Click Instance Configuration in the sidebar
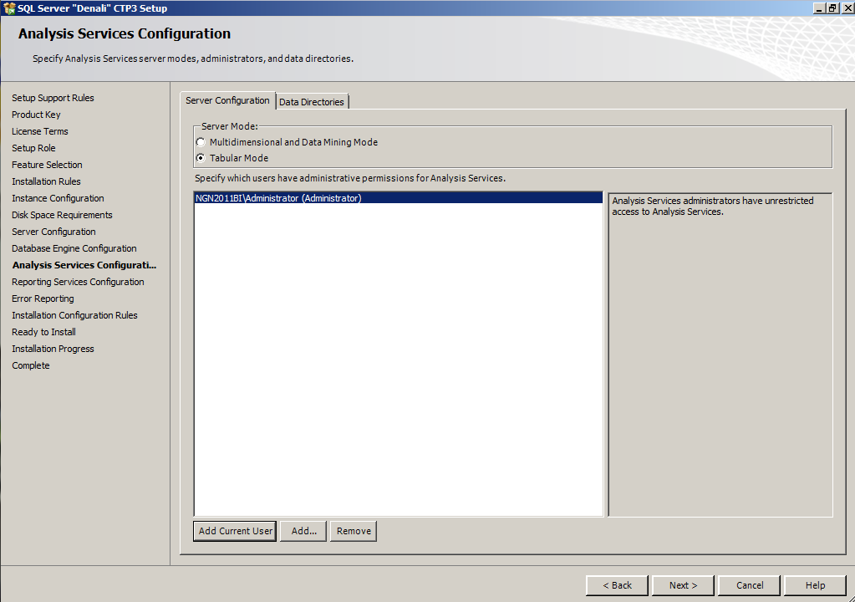This screenshot has width=855, height=602. point(58,198)
